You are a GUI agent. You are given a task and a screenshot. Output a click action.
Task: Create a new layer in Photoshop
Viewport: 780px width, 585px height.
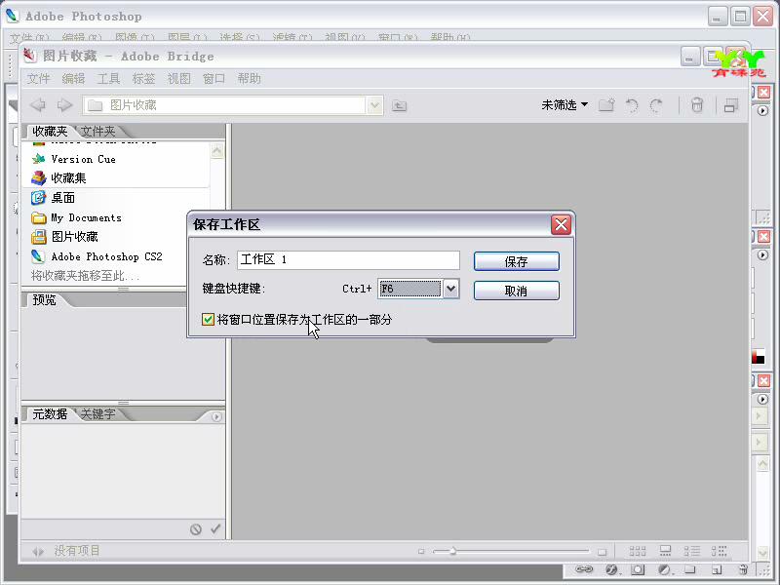pos(717,569)
